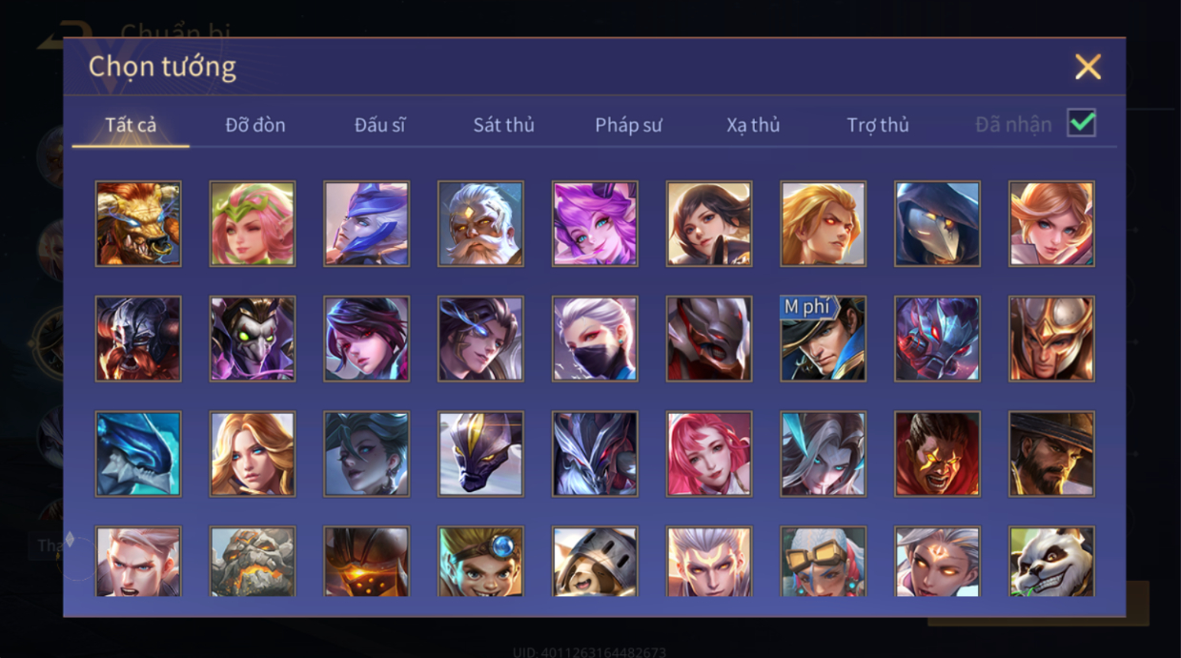Choose the plague-doctor hooded hero with beak mask
Screen dimensions: 1181x658
[937, 224]
